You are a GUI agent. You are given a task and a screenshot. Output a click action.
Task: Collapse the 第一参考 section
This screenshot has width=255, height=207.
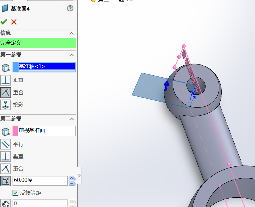tap(71, 55)
